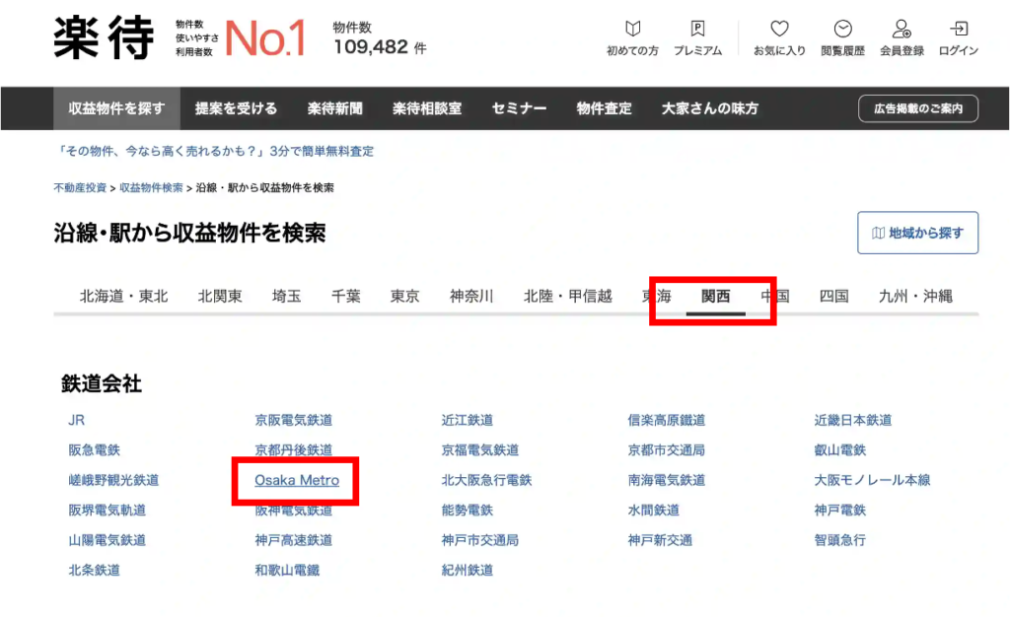
Task: Click the 楽待 site logo
Action: (105, 37)
